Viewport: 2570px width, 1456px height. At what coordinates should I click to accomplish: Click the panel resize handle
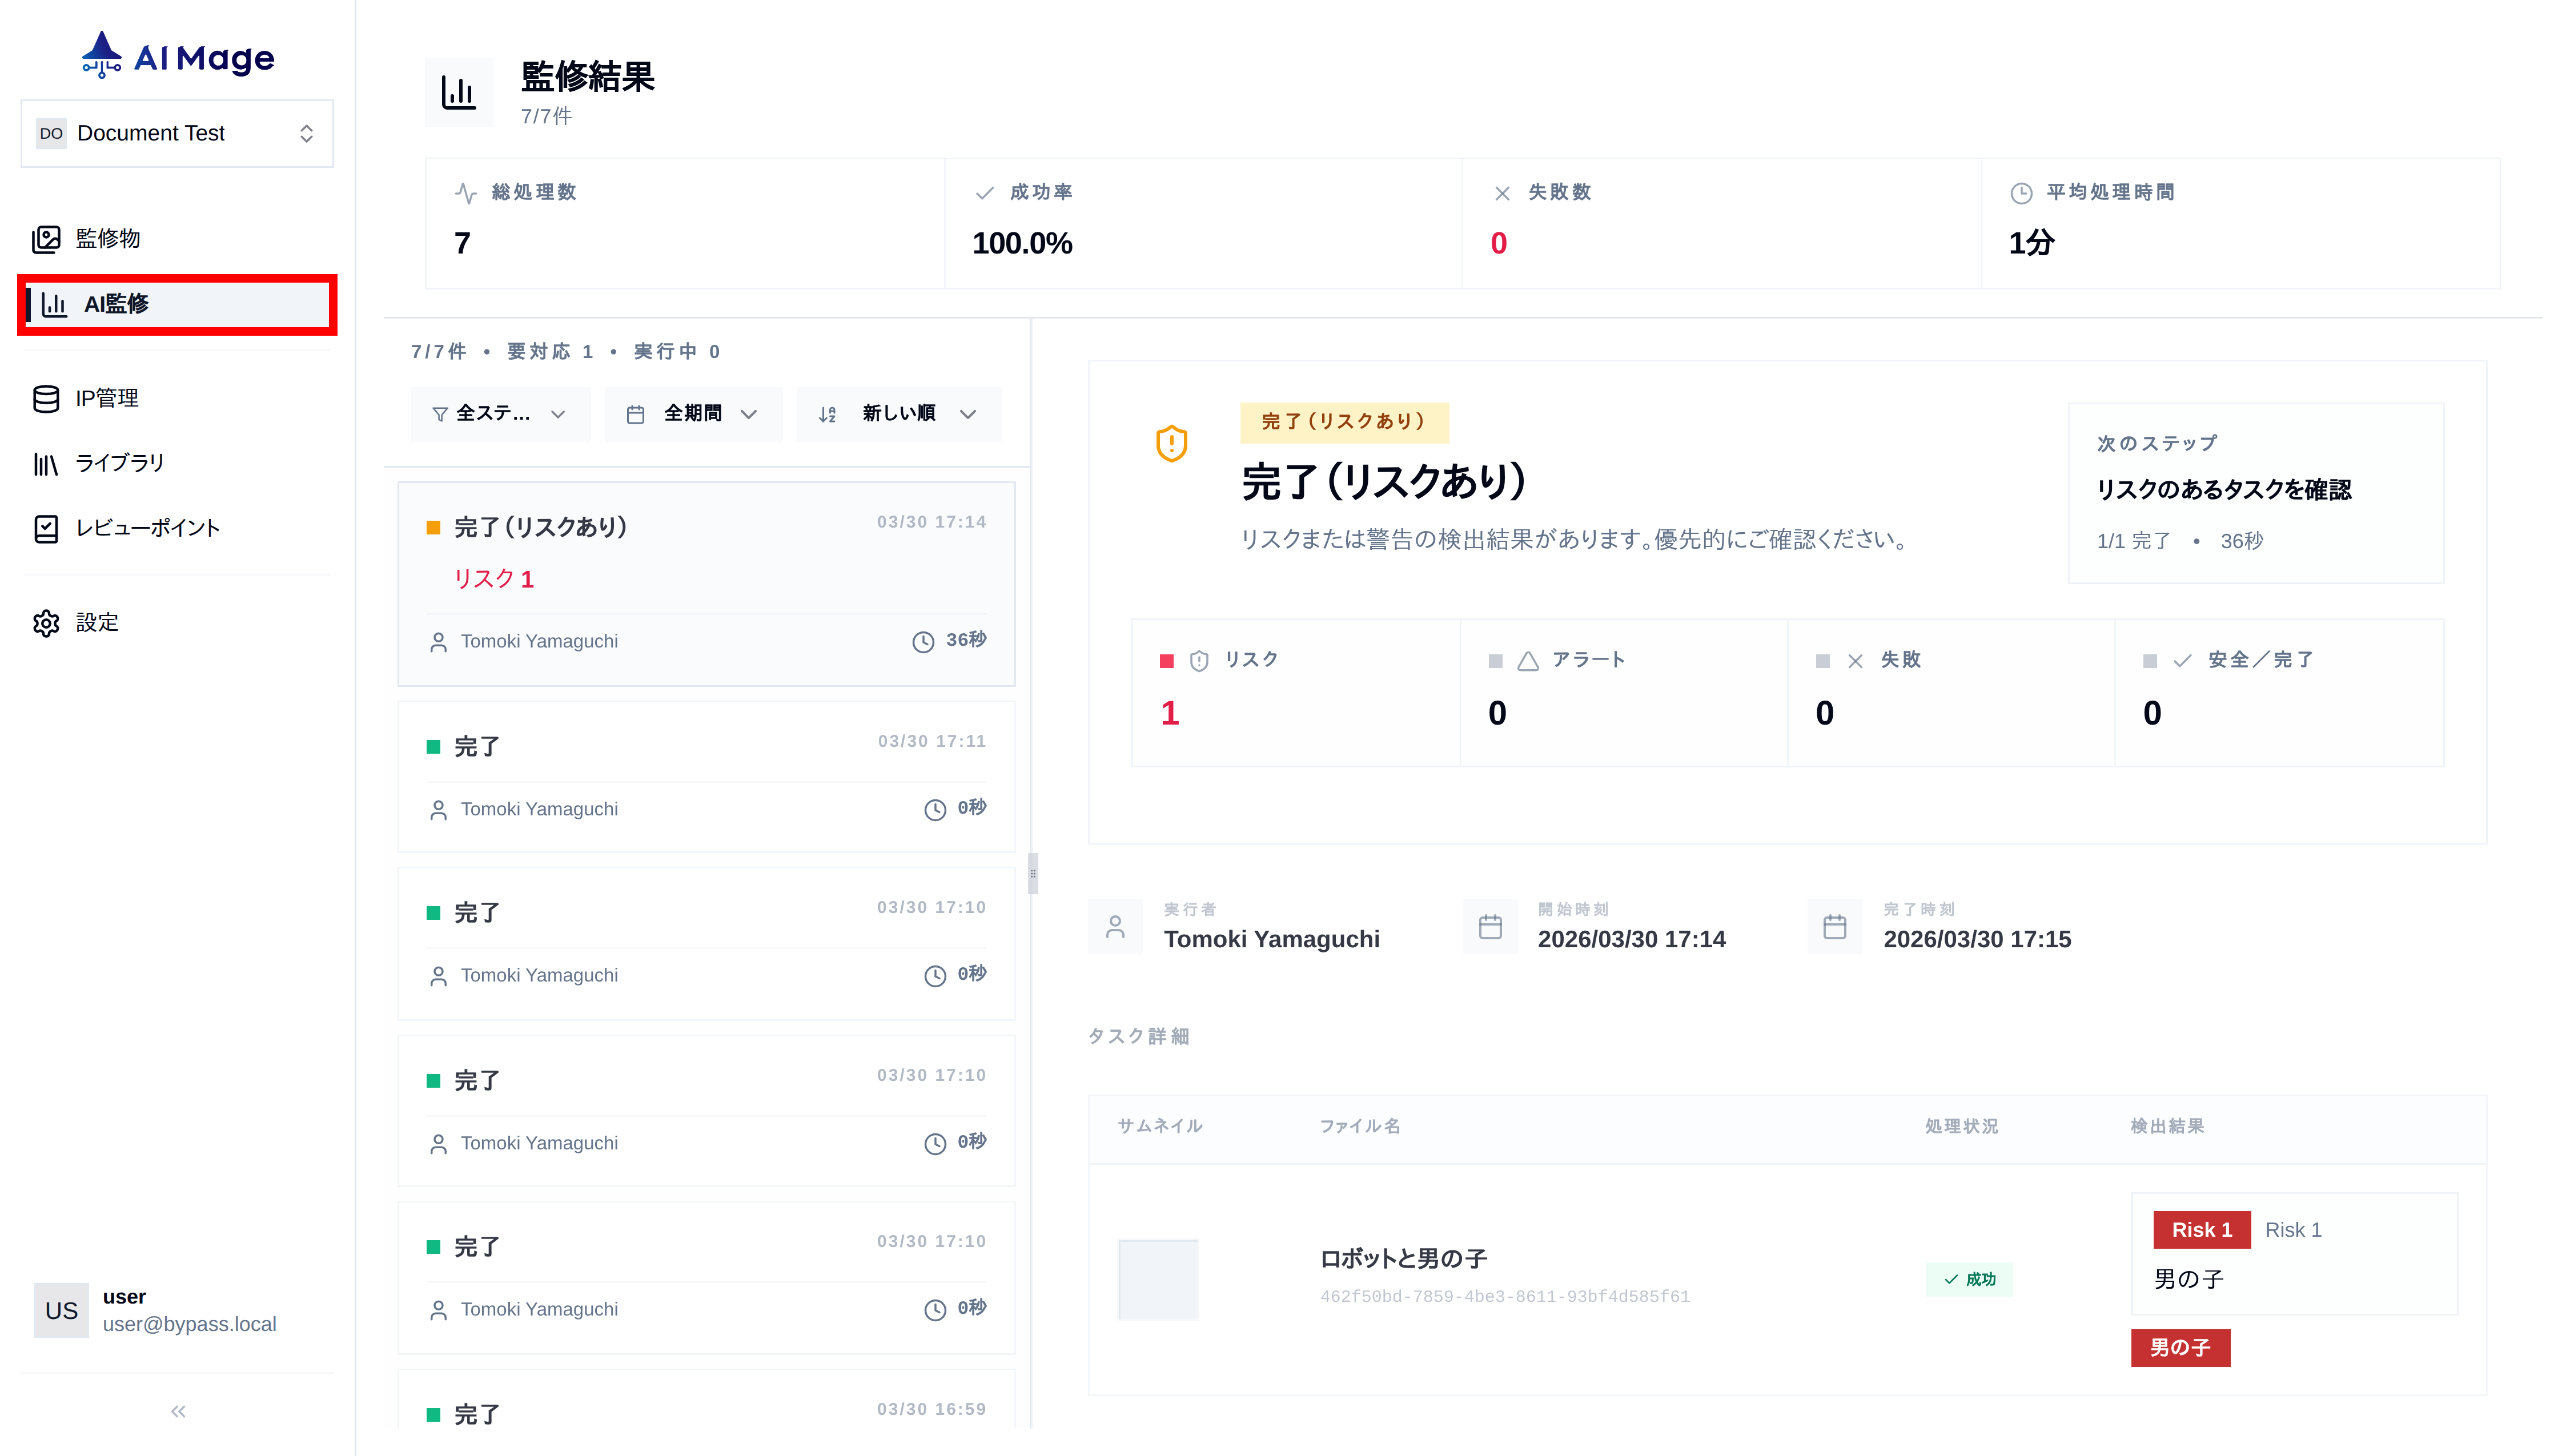click(x=1033, y=873)
